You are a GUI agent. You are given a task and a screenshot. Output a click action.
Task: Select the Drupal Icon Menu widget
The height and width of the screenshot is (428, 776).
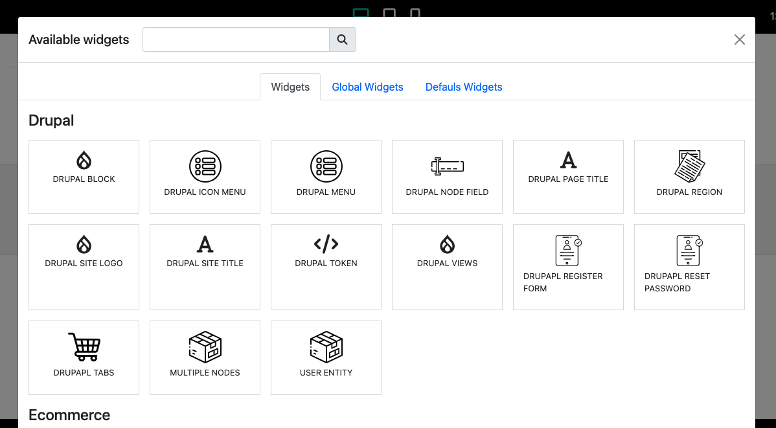205,177
